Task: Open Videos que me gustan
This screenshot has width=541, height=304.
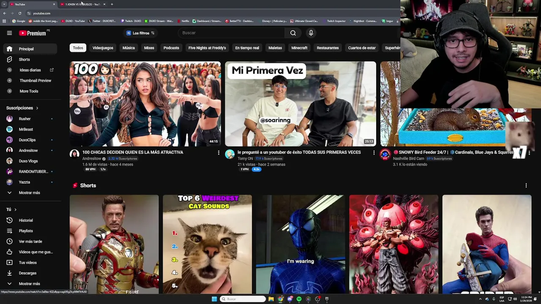Action: (x=30, y=252)
